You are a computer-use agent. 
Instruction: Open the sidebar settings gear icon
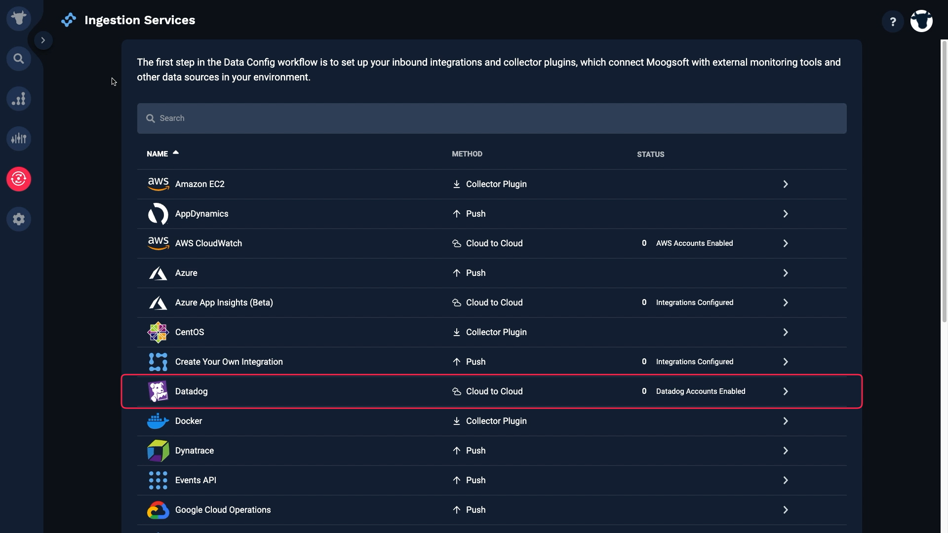coord(19,219)
